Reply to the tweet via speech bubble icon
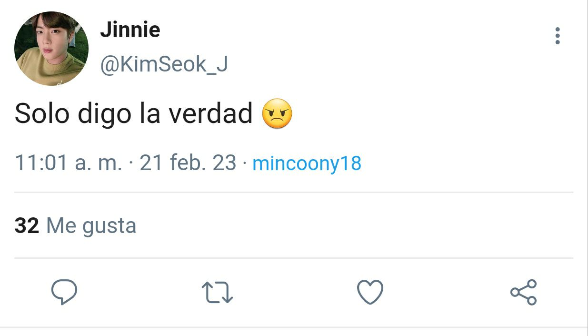 pyautogui.click(x=64, y=292)
